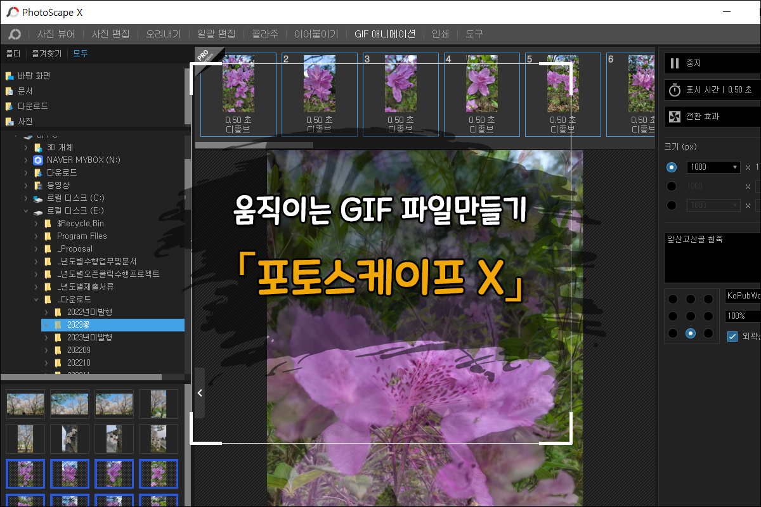Select the _년도별수행업무및문서 folder

97,262
